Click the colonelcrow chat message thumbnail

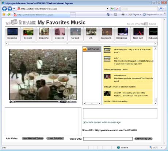[x=107, y=76]
